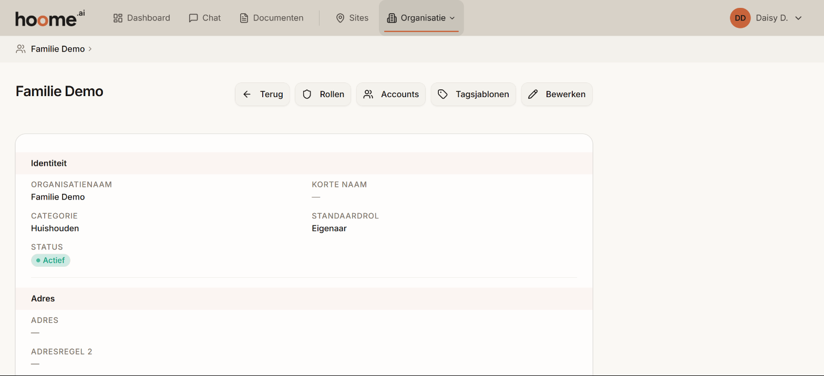Go back with the Terug button

click(262, 95)
